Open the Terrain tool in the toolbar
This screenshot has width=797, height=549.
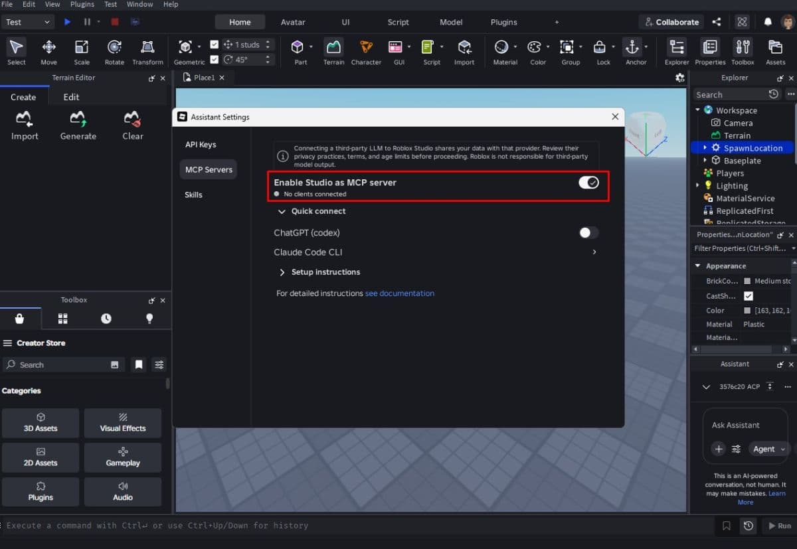(x=333, y=52)
